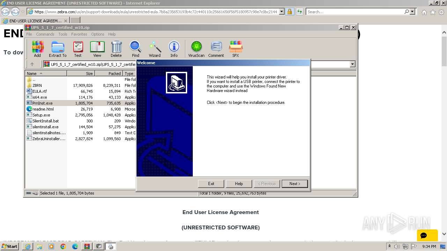Sort files by Packed column
This screenshot has width=447, height=251.
(x=109, y=74)
